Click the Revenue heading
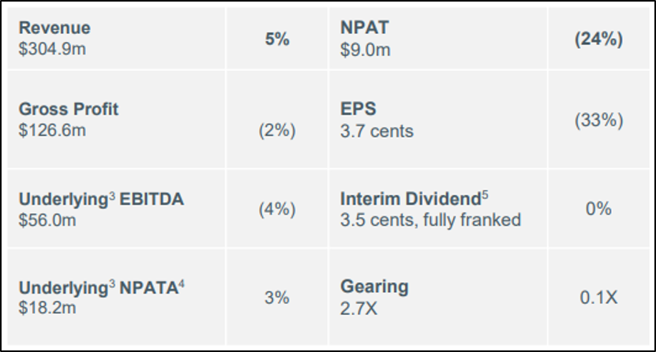 pyautogui.click(x=54, y=28)
